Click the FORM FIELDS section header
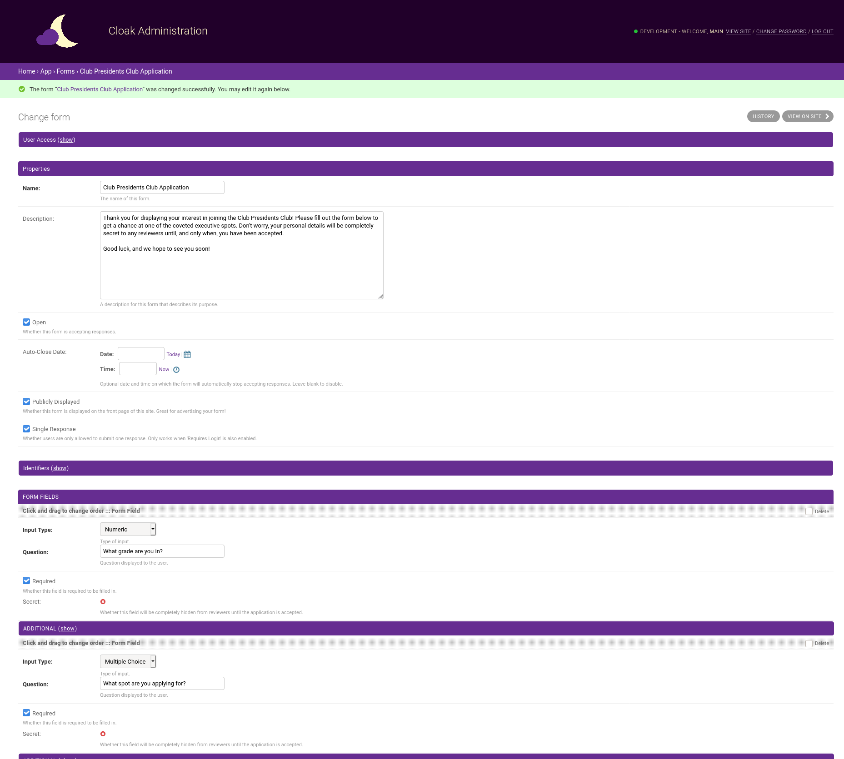This screenshot has width=844, height=759. [x=426, y=497]
